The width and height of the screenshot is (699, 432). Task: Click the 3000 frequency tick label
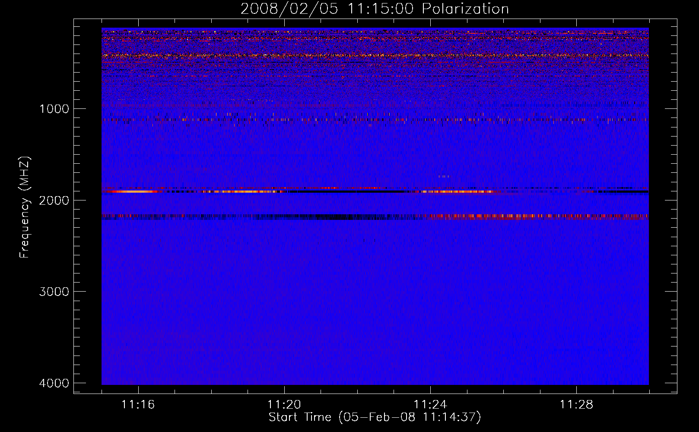(x=54, y=292)
